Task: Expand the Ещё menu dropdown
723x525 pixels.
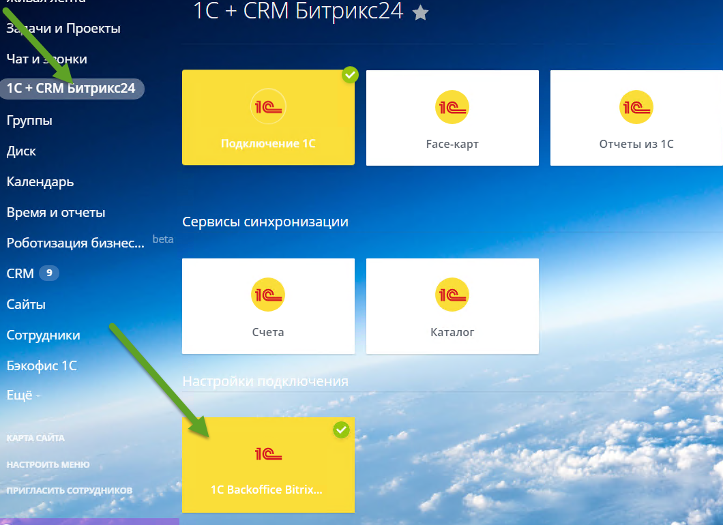Action: coord(23,395)
